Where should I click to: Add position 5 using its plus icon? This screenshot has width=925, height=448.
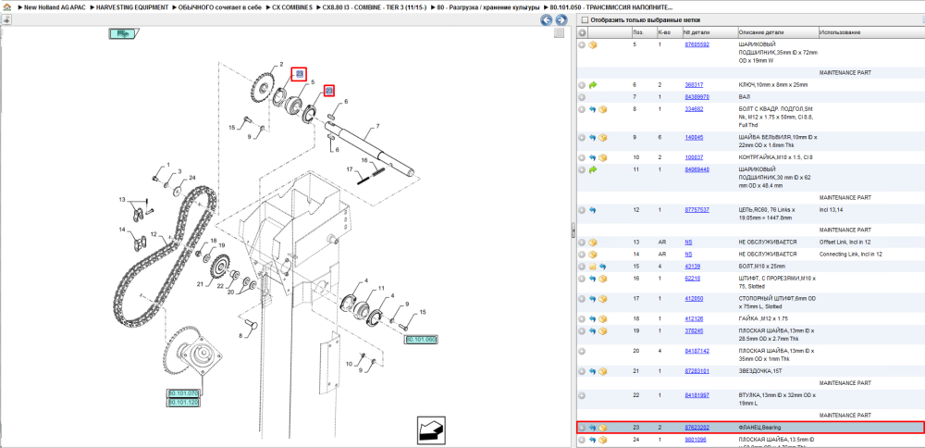coord(582,44)
